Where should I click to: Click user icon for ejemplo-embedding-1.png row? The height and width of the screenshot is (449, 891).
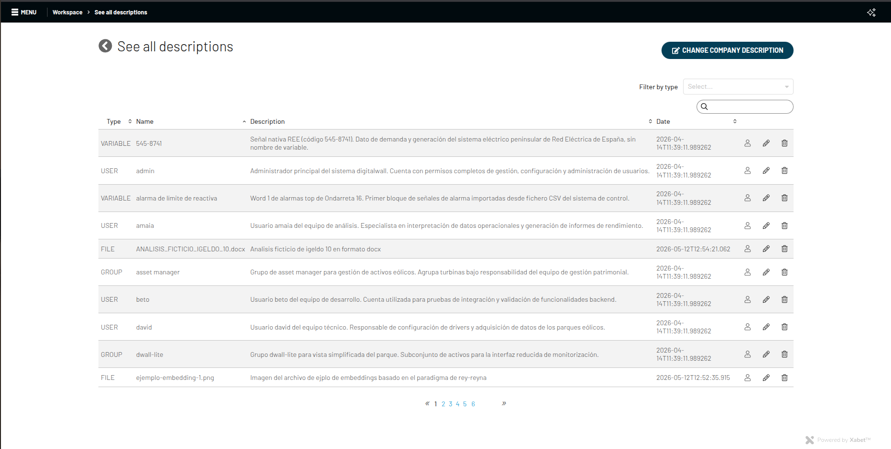pyautogui.click(x=747, y=378)
